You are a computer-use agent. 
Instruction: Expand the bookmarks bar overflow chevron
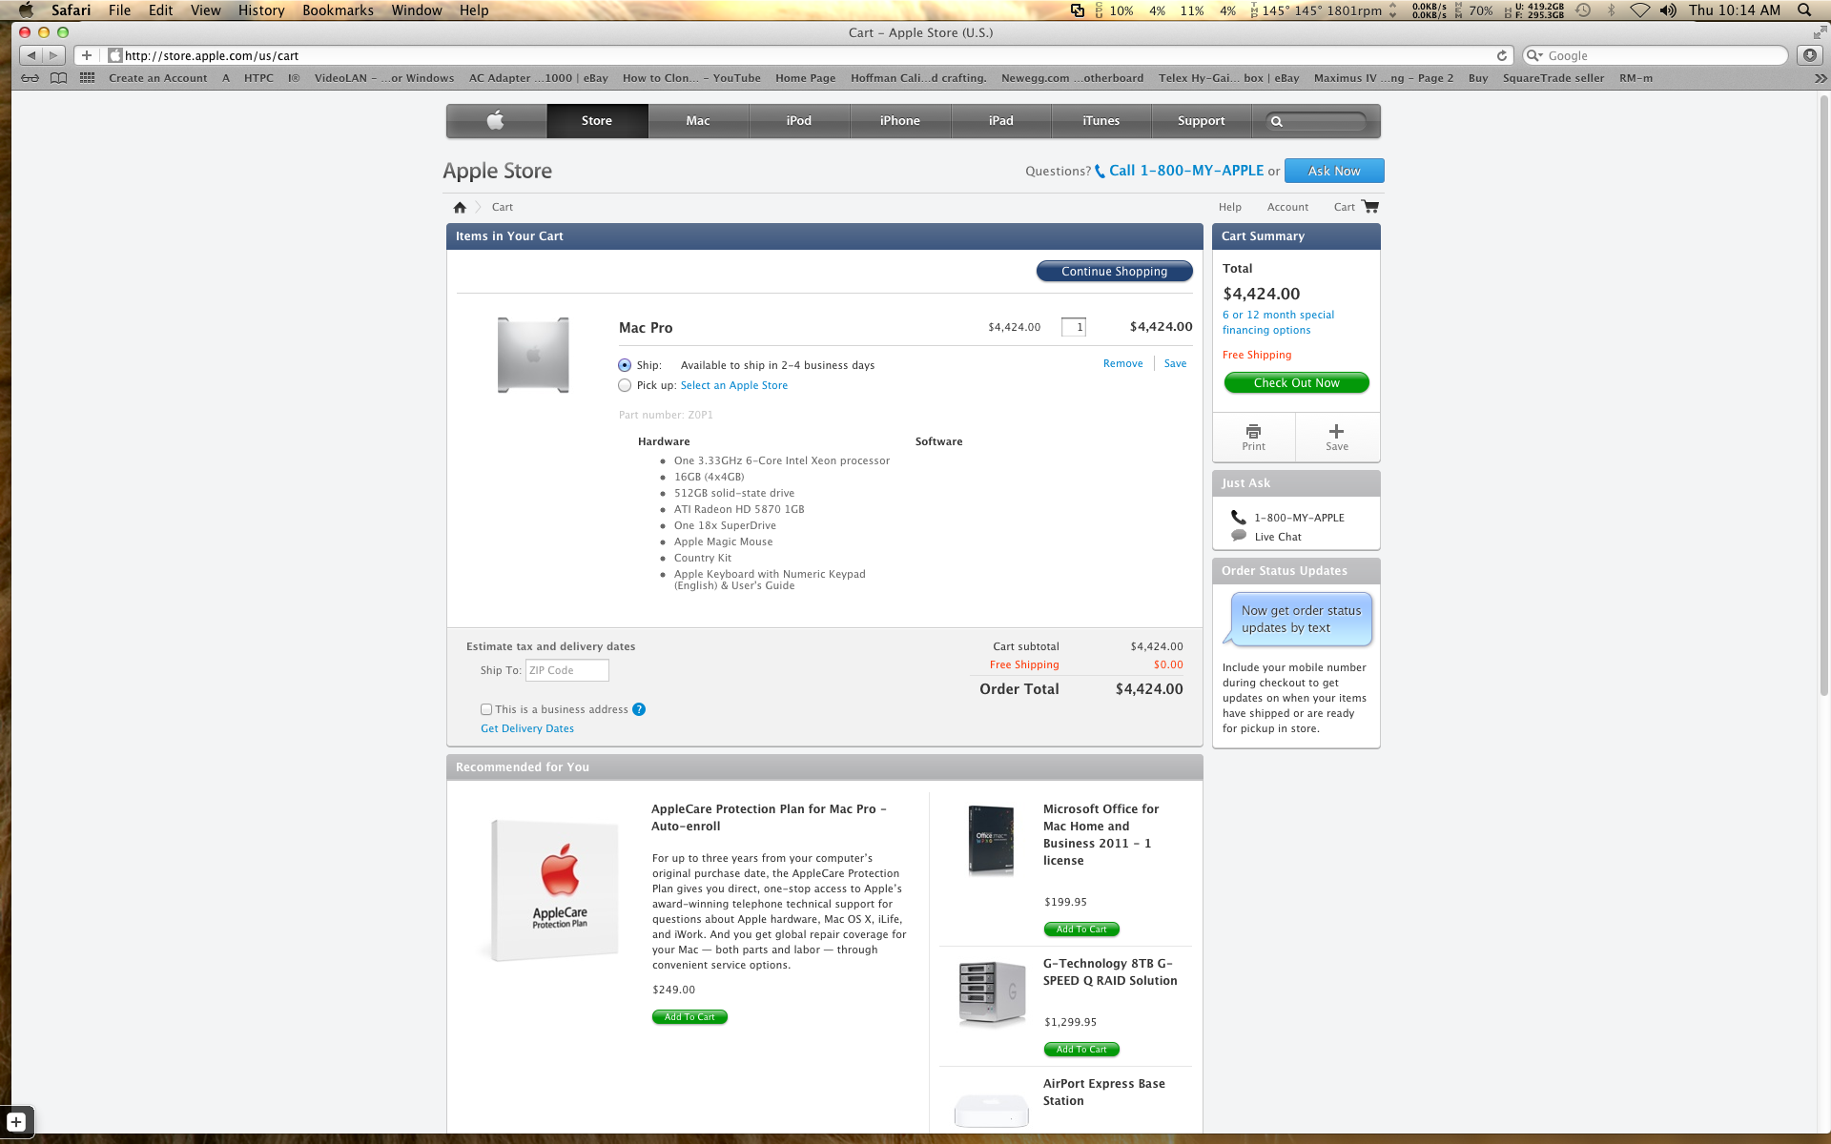[x=1820, y=78]
